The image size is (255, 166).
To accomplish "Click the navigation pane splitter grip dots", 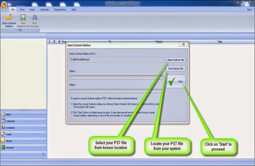I will pyautogui.click(x=23, y=110).
